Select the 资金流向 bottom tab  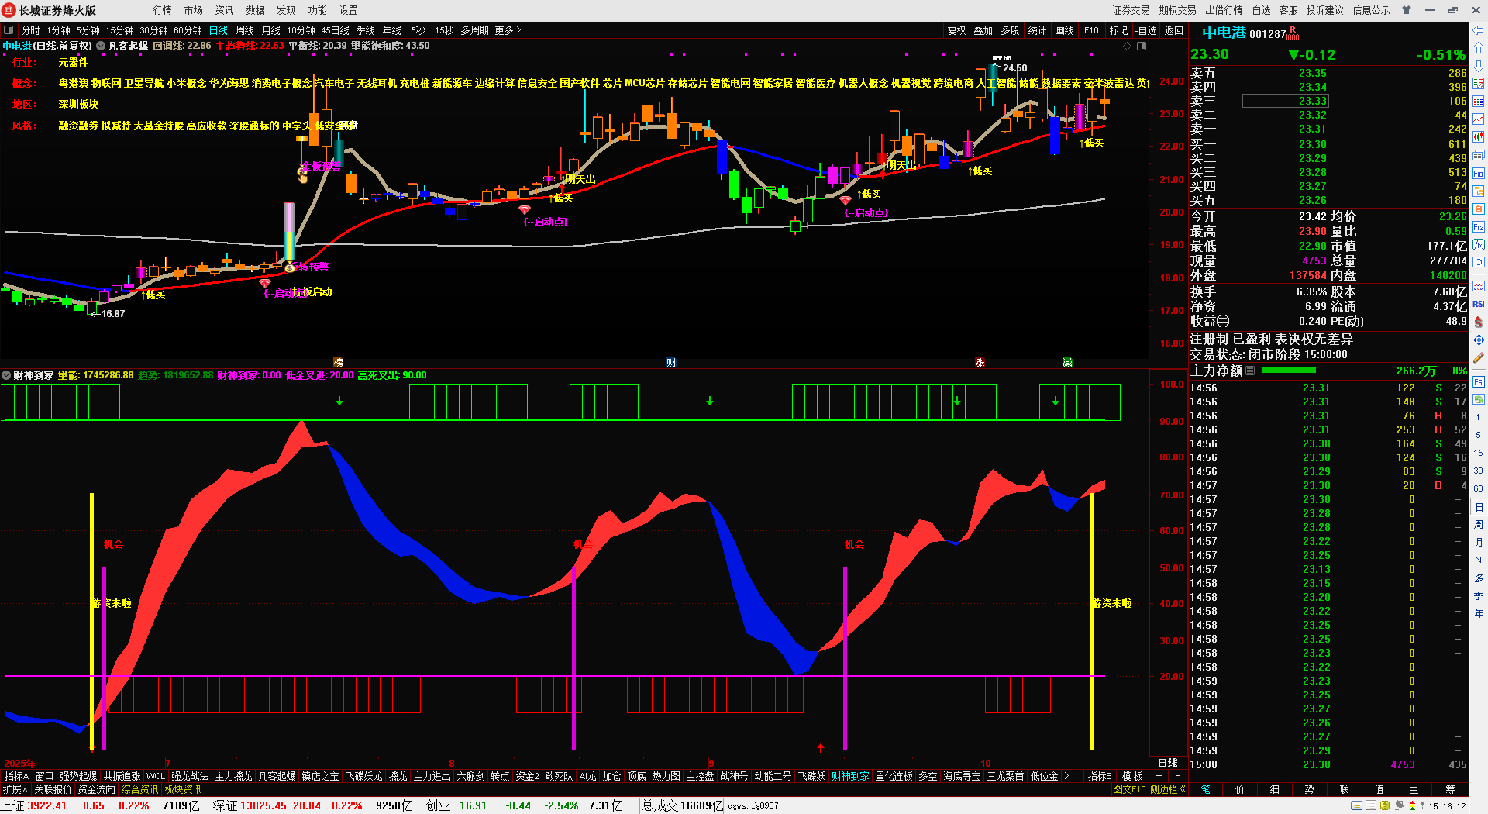pyautogui.click(x=97, y=789)
